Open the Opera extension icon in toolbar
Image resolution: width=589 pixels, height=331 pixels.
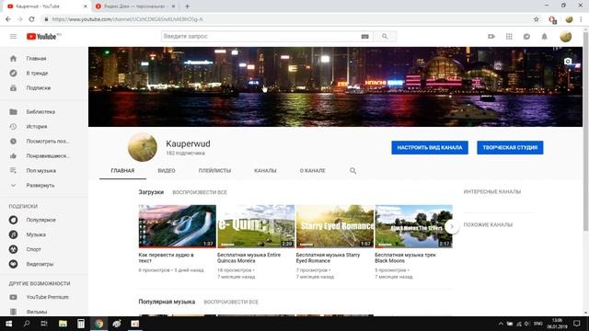(x=552, y=19)
